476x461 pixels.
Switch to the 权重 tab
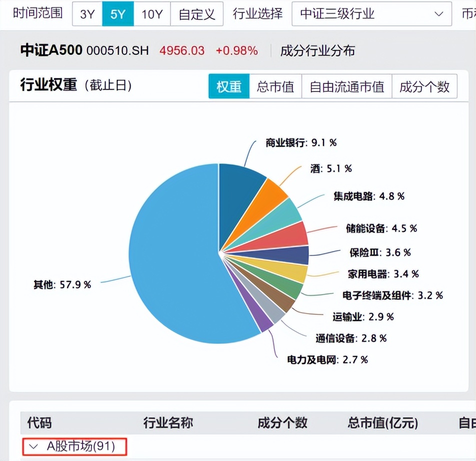point(229,86)
